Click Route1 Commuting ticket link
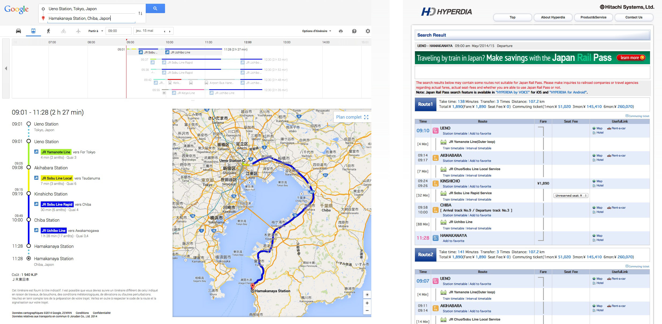 (x=638, y=116)
